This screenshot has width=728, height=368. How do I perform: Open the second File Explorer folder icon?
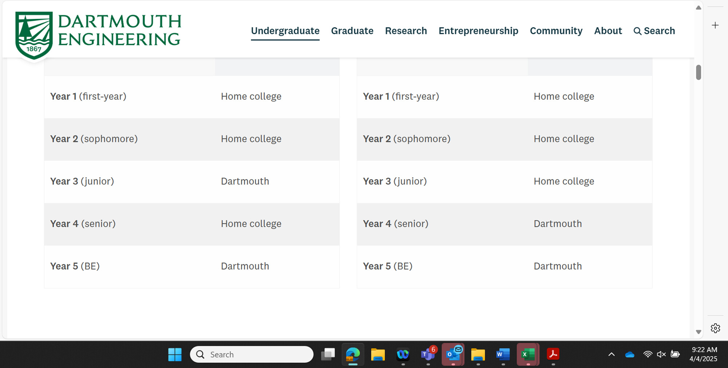pos(478,354)
